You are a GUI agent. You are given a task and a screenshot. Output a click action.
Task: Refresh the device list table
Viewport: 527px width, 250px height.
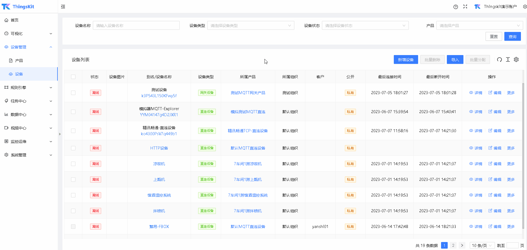499,60
